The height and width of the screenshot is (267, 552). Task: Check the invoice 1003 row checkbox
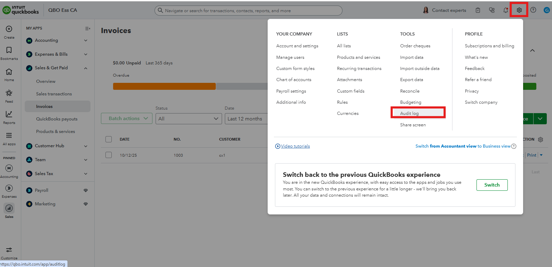pos(109,155)
